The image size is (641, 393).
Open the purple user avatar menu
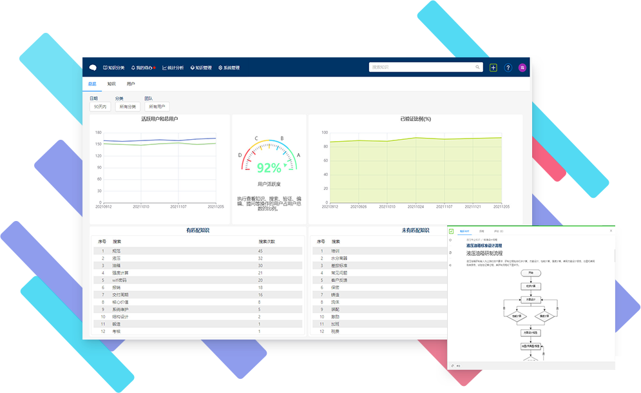(522, 67)
